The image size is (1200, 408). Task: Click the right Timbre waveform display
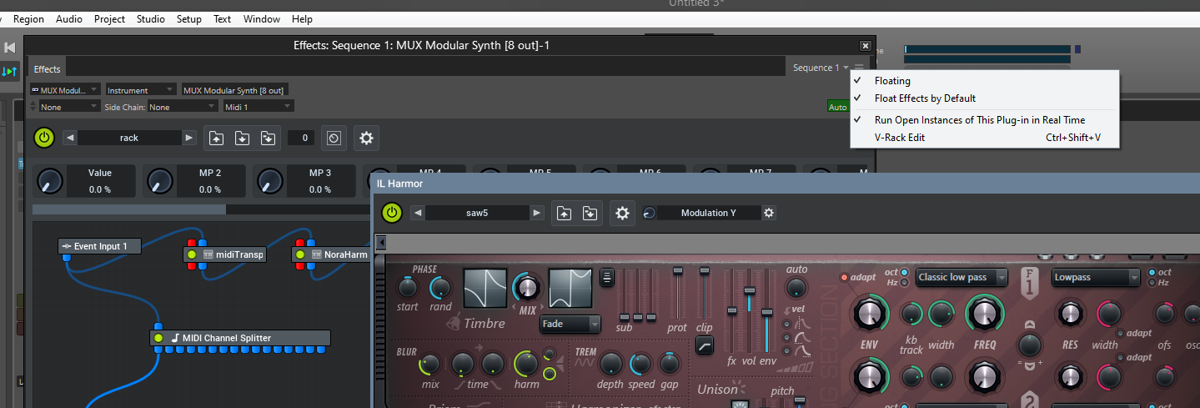click(x=570, y=289)
